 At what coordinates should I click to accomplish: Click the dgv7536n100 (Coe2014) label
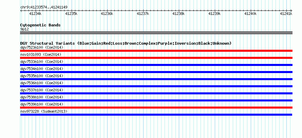(x=42, y=83)
